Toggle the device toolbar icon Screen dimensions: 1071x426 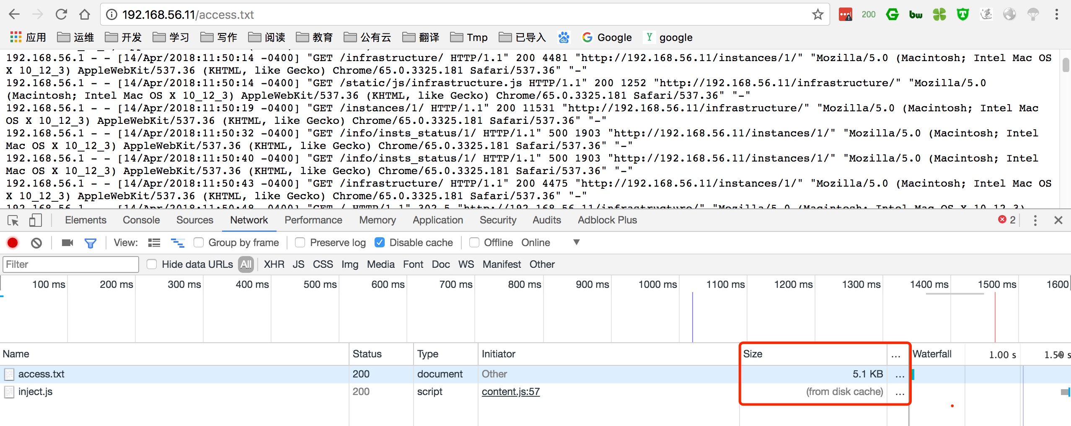(x=36, y=220)
